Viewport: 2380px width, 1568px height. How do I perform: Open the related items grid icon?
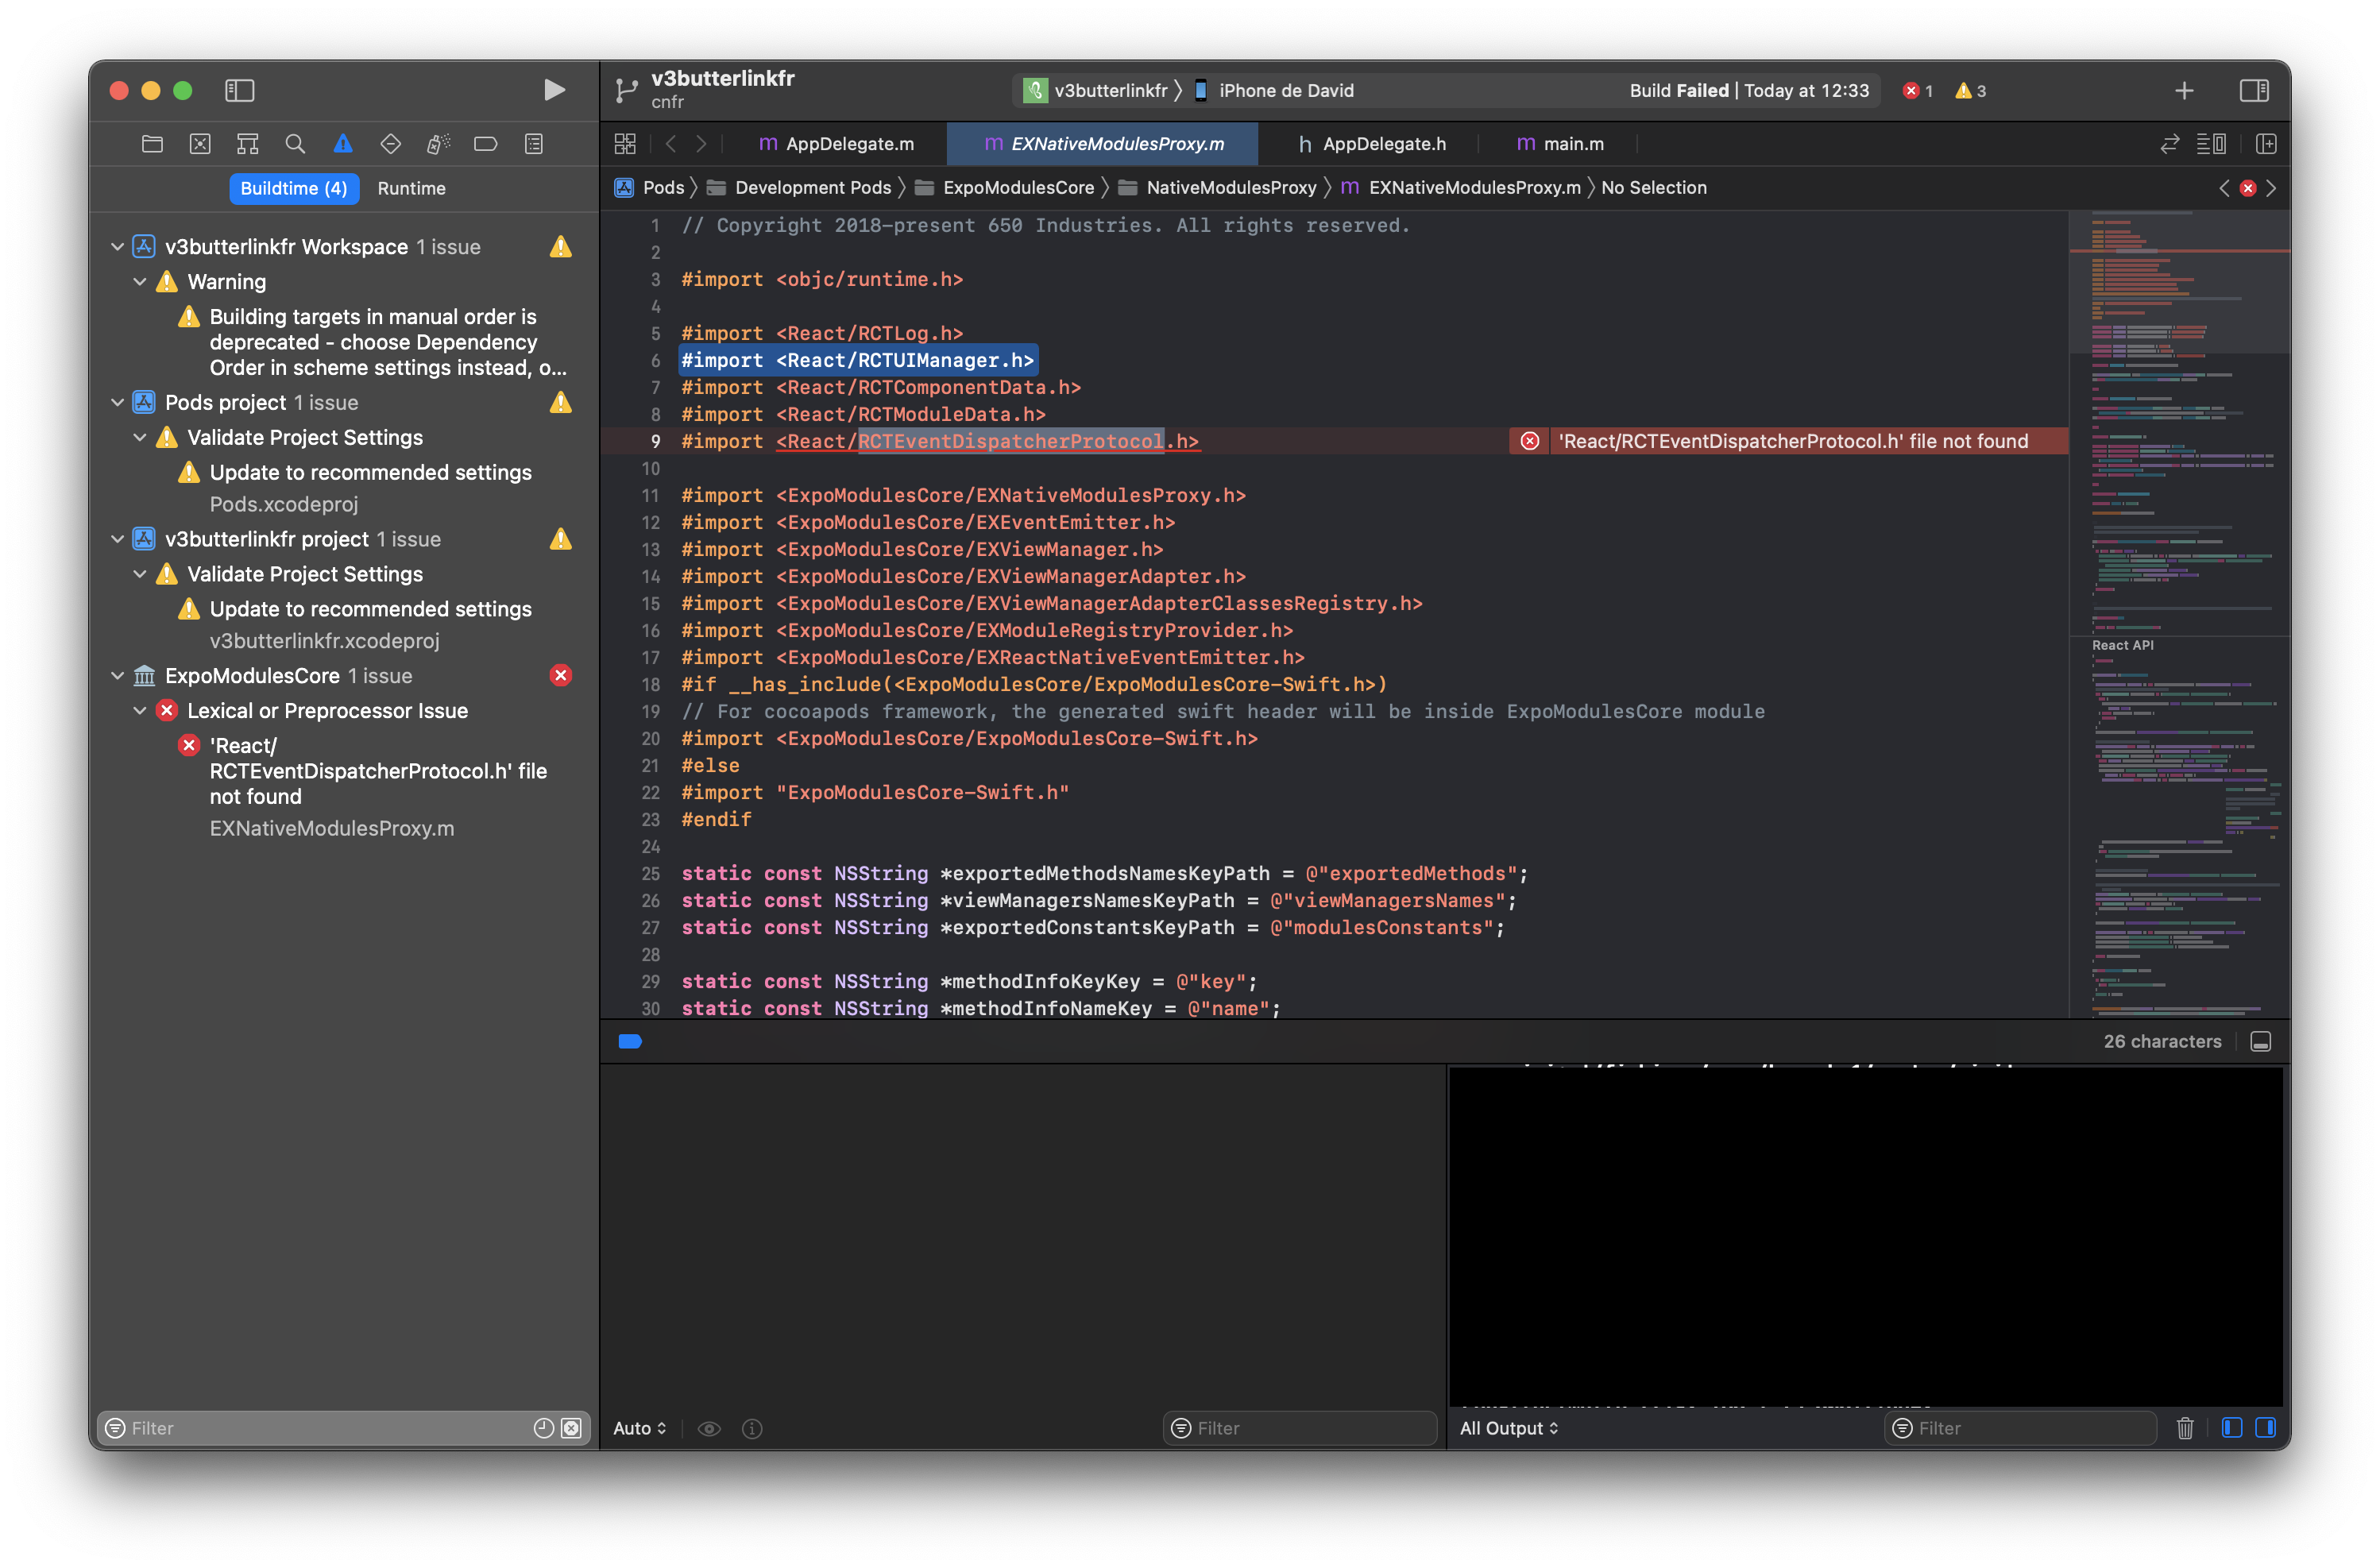pos(625,144)
